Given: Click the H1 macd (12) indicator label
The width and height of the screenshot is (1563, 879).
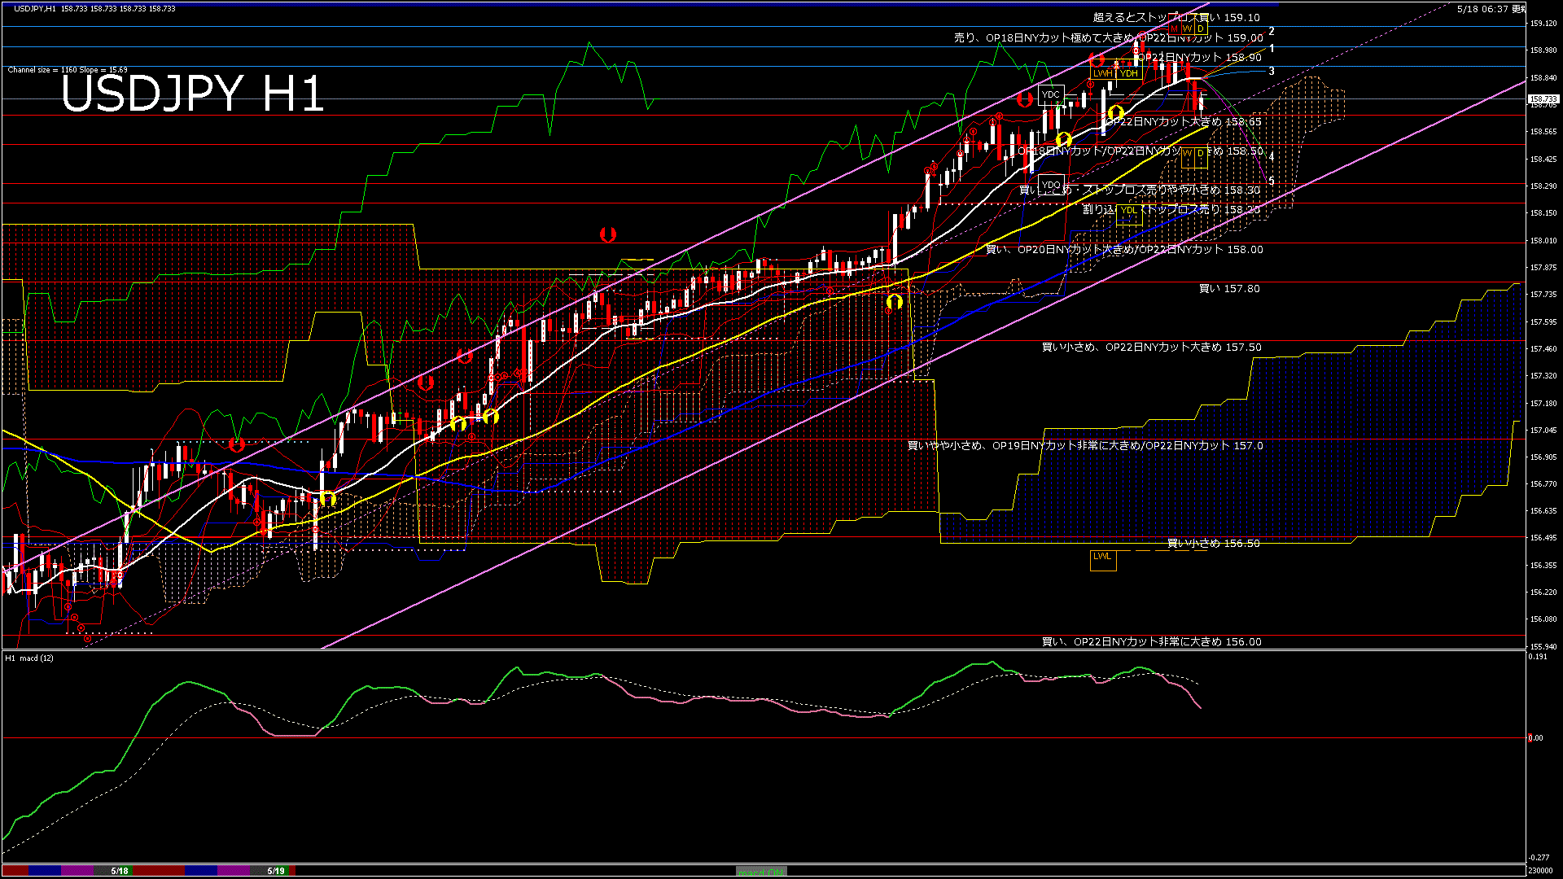Looking at the screenshot, I should [x=29, y=658].
